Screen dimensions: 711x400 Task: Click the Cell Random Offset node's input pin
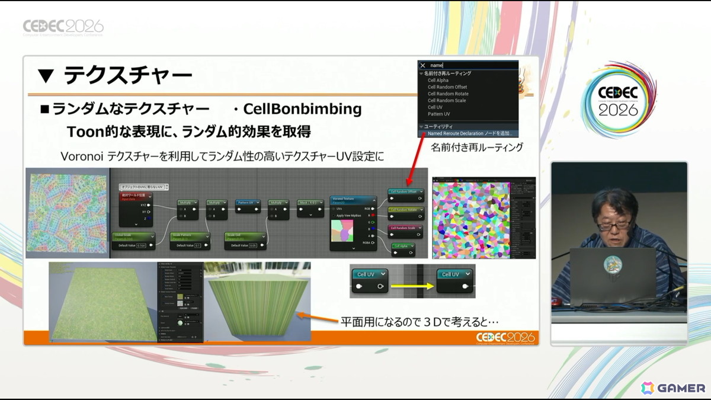point(392,199)
